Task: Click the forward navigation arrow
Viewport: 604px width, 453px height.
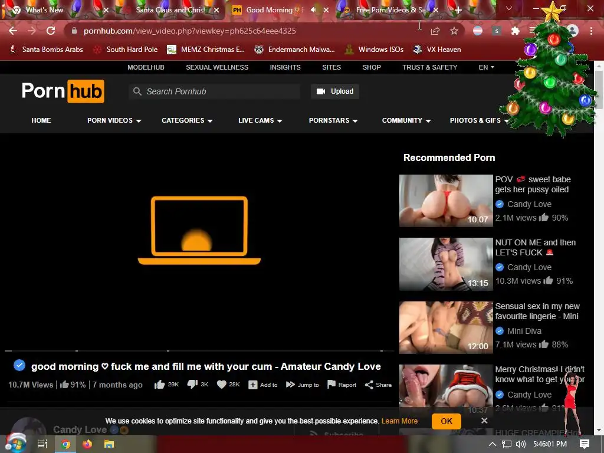Action: (x=32, y=31)
